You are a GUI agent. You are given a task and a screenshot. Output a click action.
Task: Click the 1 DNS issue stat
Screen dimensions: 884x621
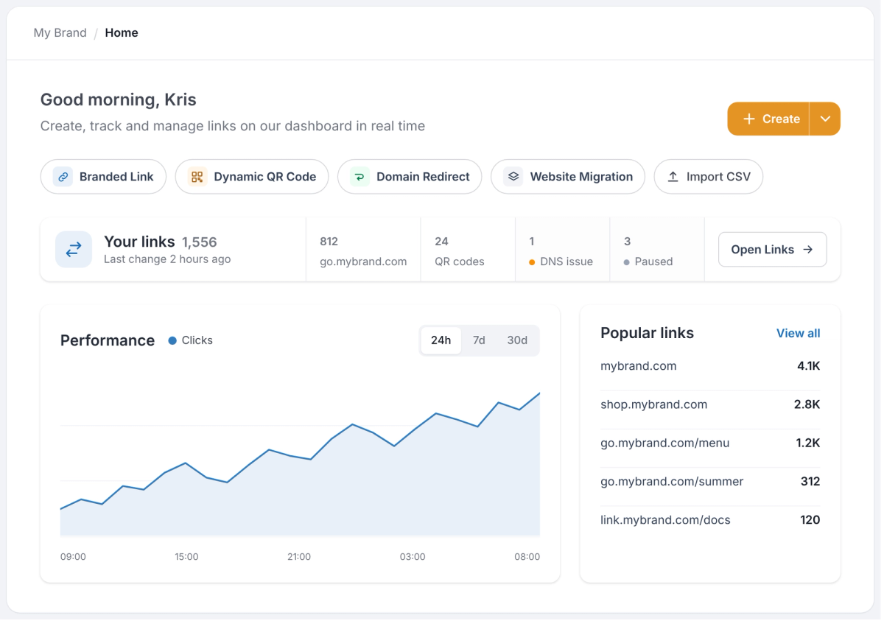click(563, 250)
